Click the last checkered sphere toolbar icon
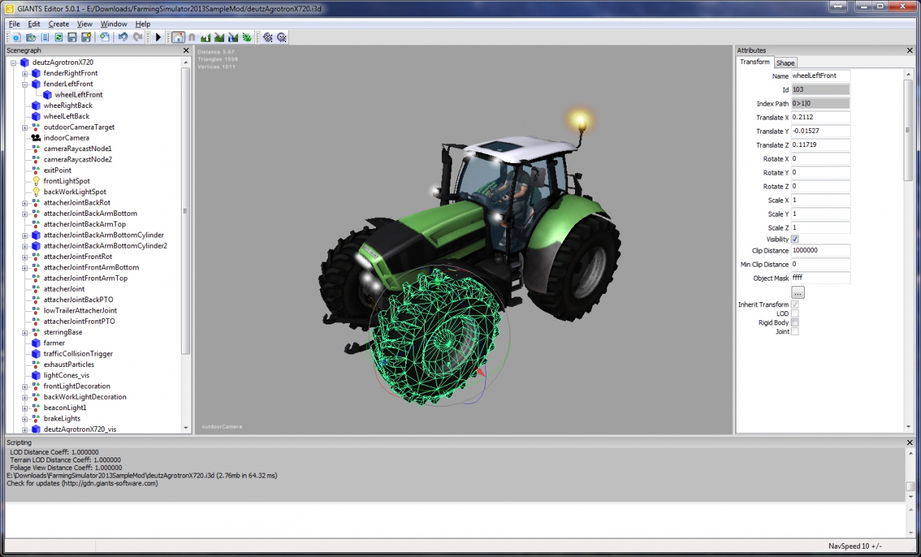921x557 pixels. click(x=282, y=37)
